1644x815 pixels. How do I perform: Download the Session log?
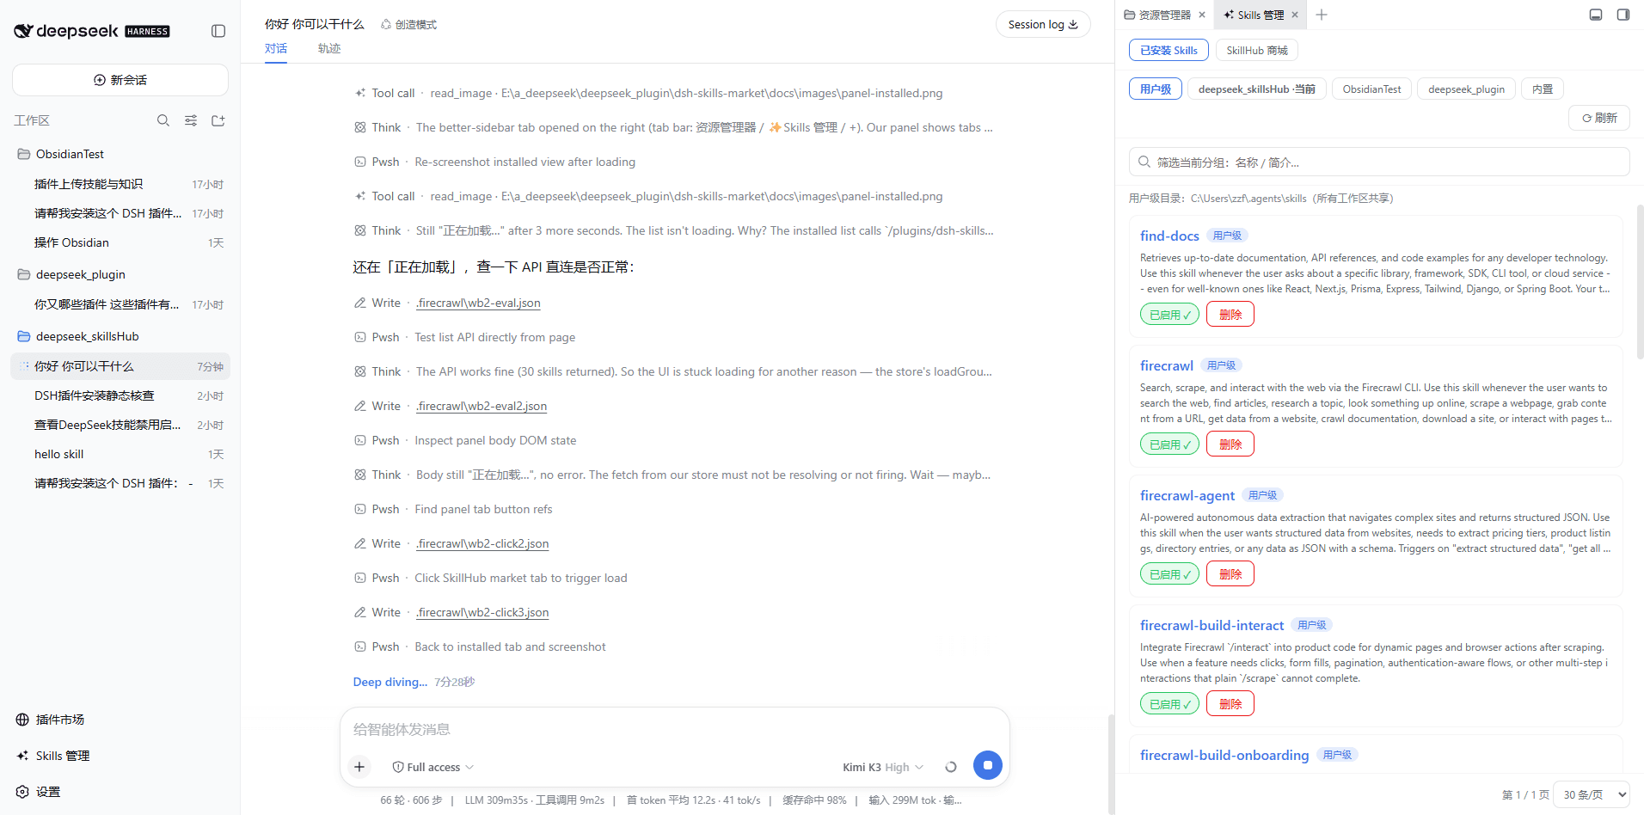1043,24
